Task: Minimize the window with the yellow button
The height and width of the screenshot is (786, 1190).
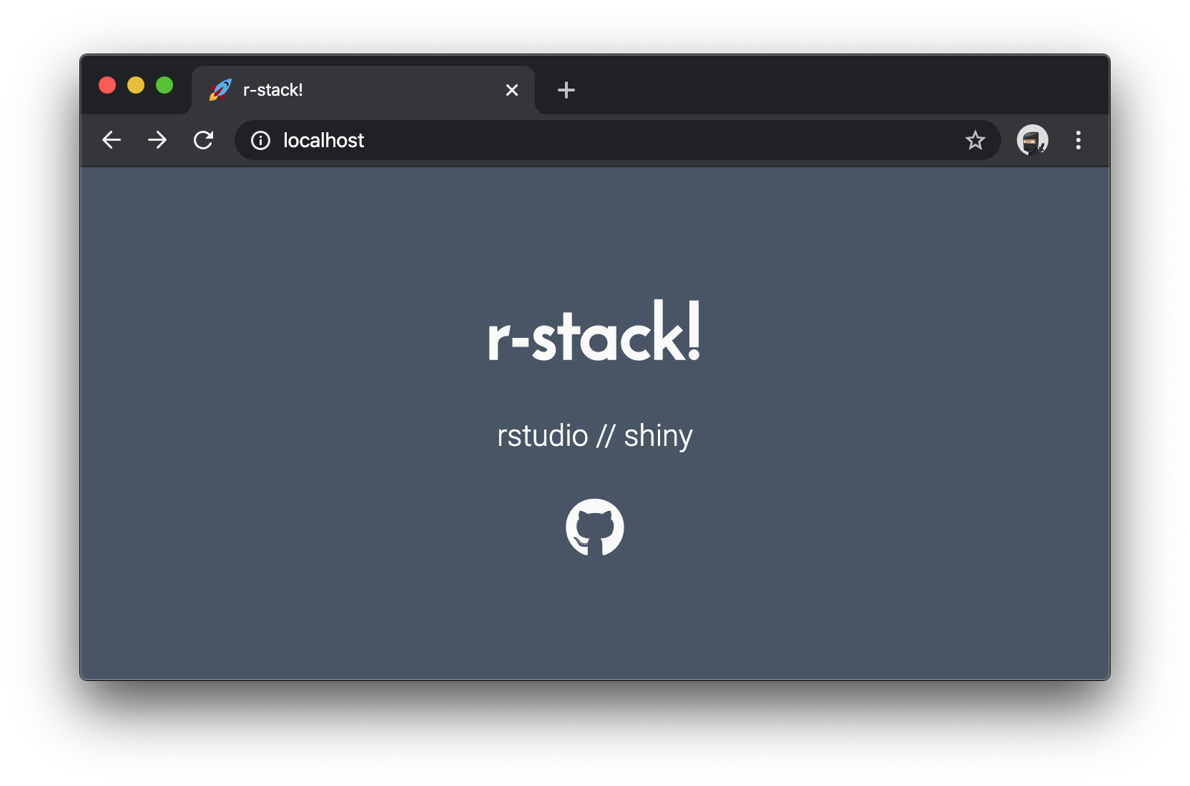Action: click(136, 85)
